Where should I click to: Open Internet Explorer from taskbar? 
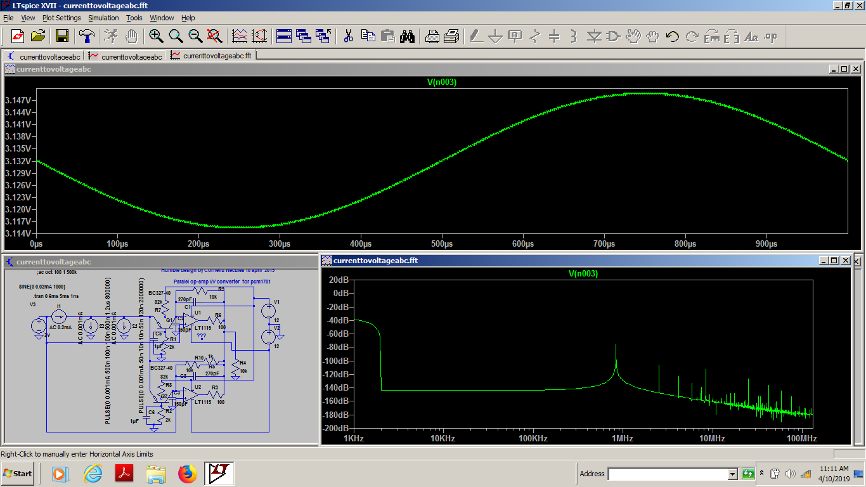pos(93,473)
